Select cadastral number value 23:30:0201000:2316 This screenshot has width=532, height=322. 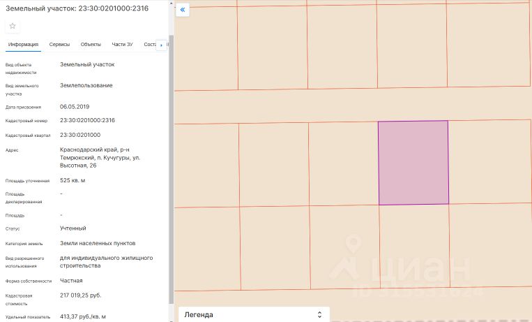coord(88,120)
